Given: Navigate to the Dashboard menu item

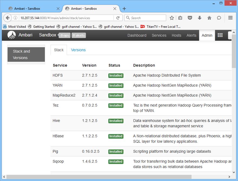Looking at the screenshot, I should point(137,35).
